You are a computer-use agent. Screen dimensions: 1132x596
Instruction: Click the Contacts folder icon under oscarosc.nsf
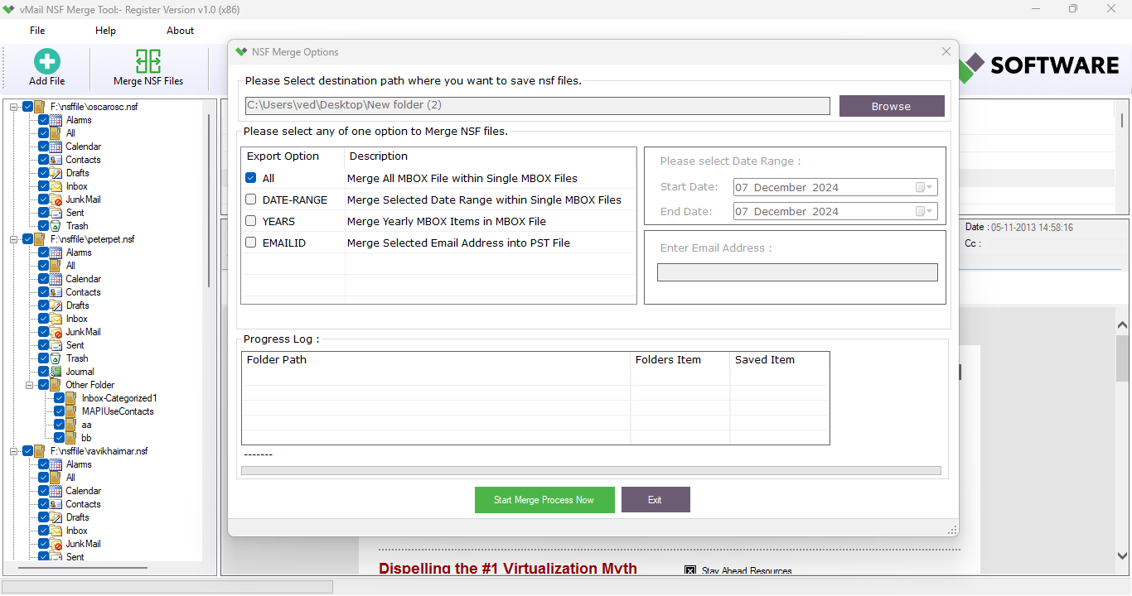56,160
